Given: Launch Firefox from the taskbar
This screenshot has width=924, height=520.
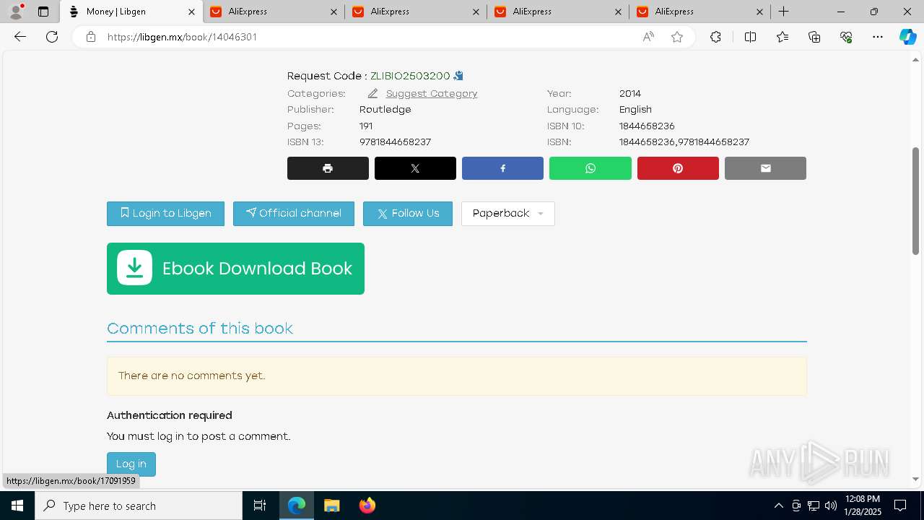Looking at the screenshot, I should click(x=367, y=506).
